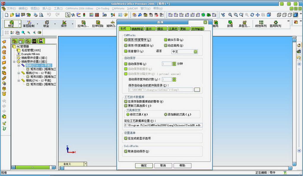Toggle 在保存到数据库前的警告 checkbox
Screen dimensions: 303x176
[x=126, y=101]
